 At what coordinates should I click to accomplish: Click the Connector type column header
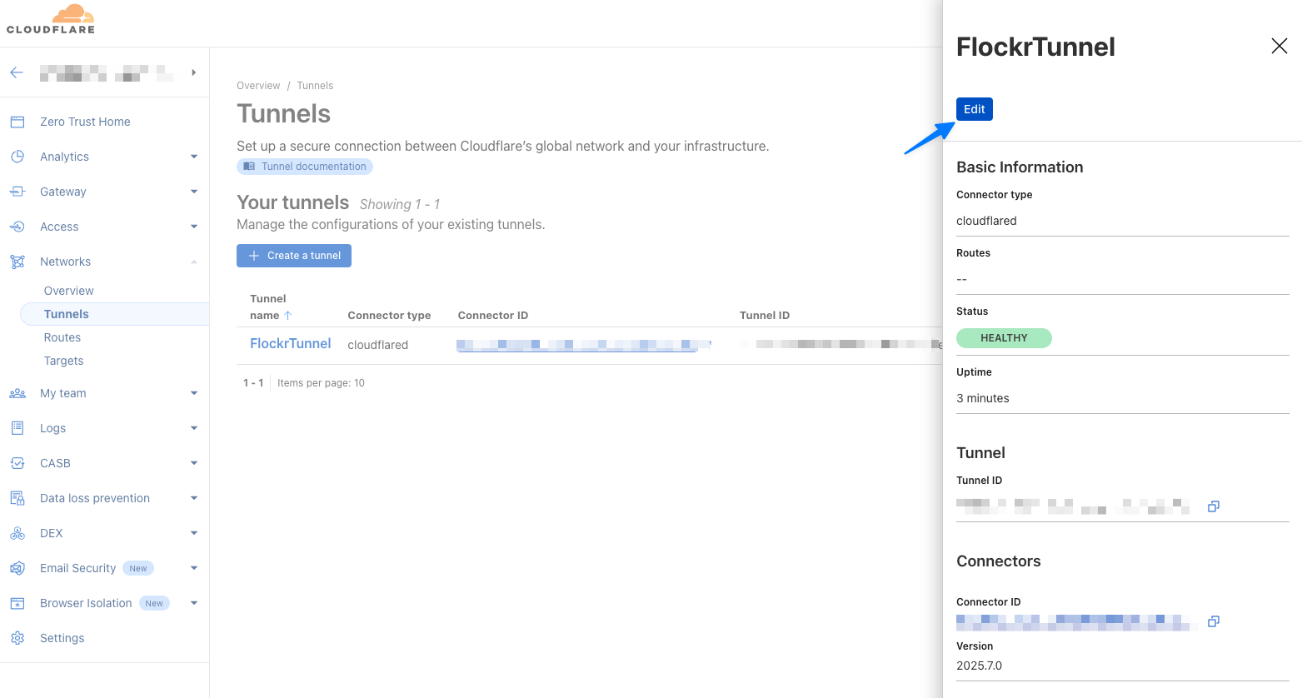pos(389,316)
